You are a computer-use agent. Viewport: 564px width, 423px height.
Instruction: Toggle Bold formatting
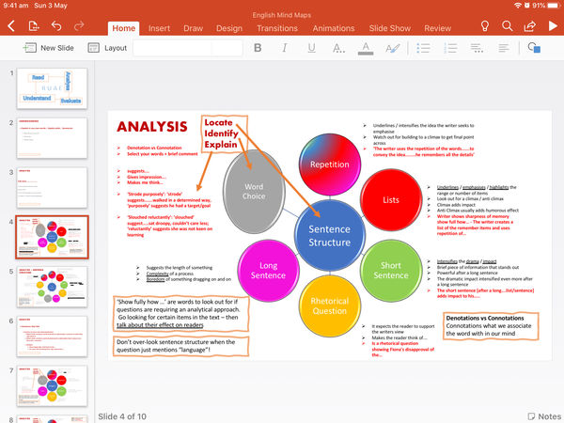click(258, 48)
